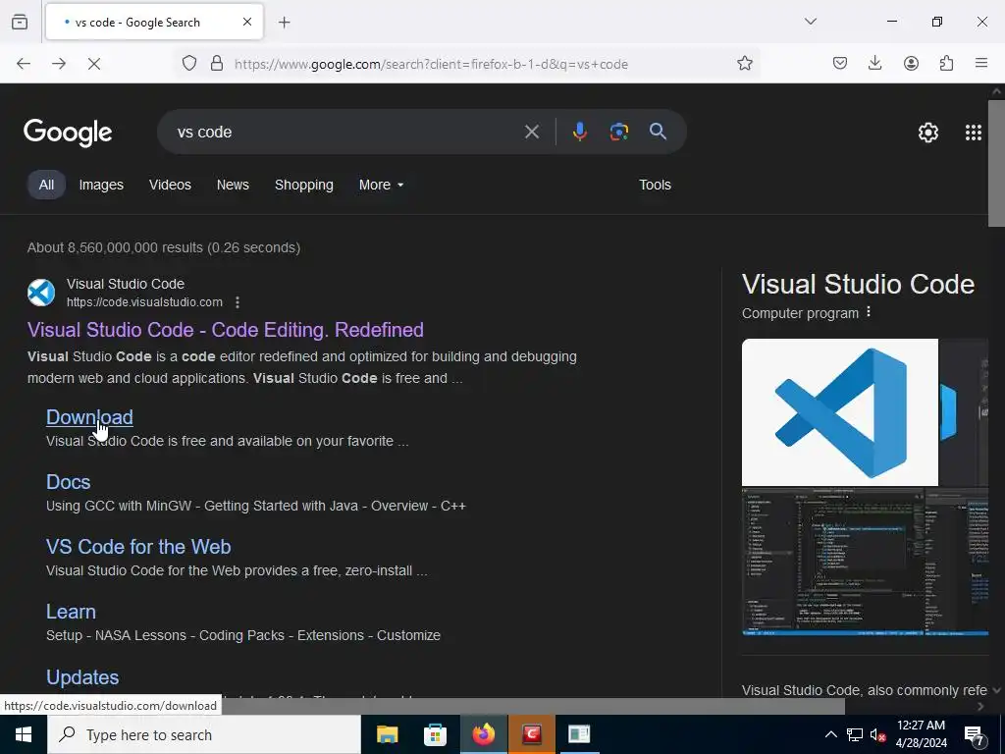Clear the search query with X
1005x754 pixels.
532,133
